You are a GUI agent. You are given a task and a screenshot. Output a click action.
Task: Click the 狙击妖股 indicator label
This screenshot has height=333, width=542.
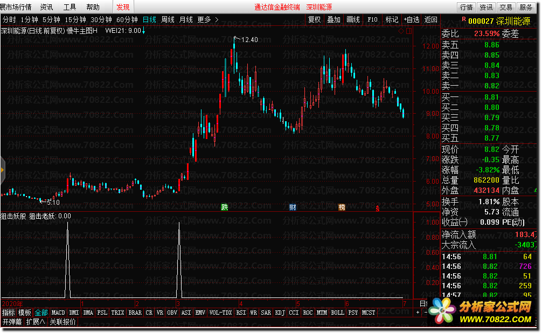pos(13,216)
